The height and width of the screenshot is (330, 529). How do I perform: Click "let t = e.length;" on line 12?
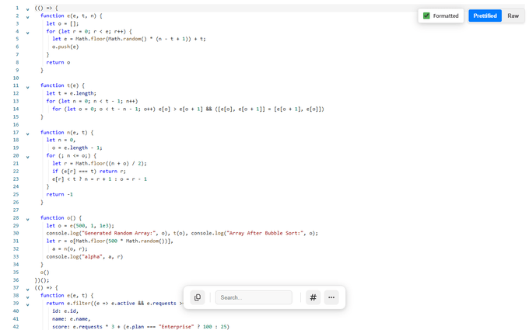pyautogui.click(x=72, y=93)
